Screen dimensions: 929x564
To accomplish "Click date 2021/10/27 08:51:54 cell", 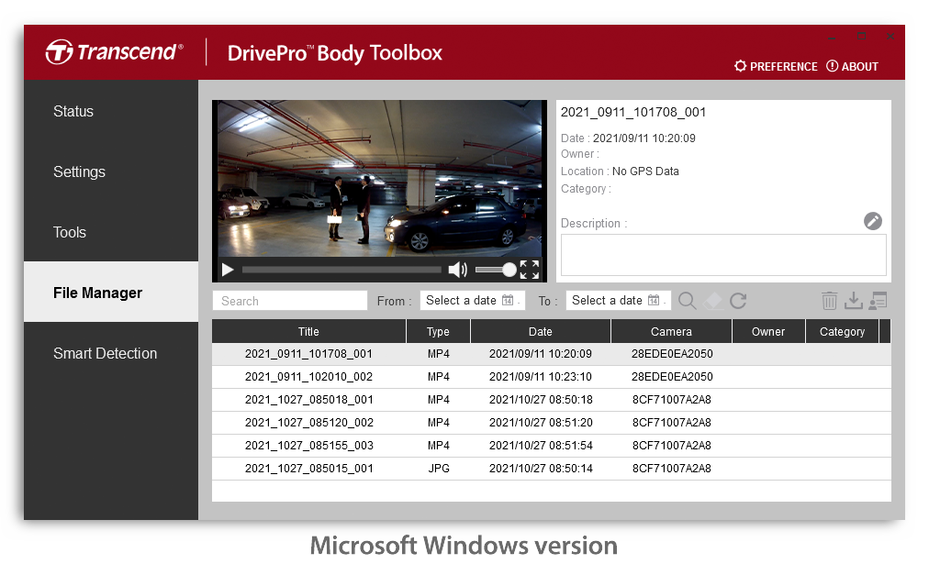I will tap(541, 446).
